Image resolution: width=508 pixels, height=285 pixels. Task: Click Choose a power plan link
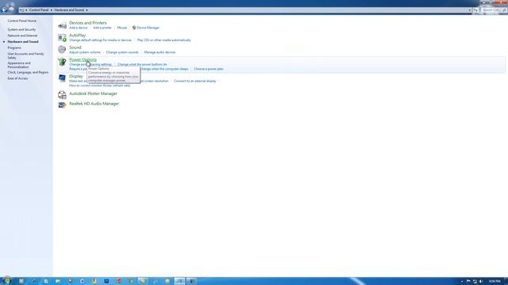[x=209, y=69]
